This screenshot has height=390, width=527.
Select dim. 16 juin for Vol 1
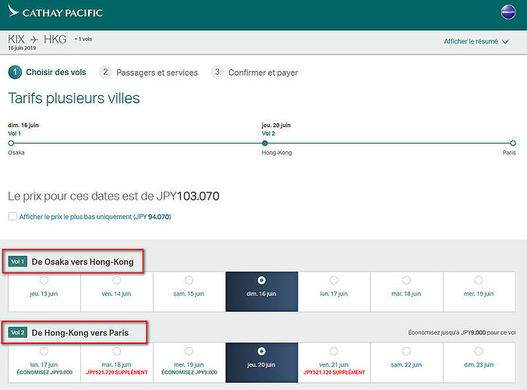(x=261, y=292)
